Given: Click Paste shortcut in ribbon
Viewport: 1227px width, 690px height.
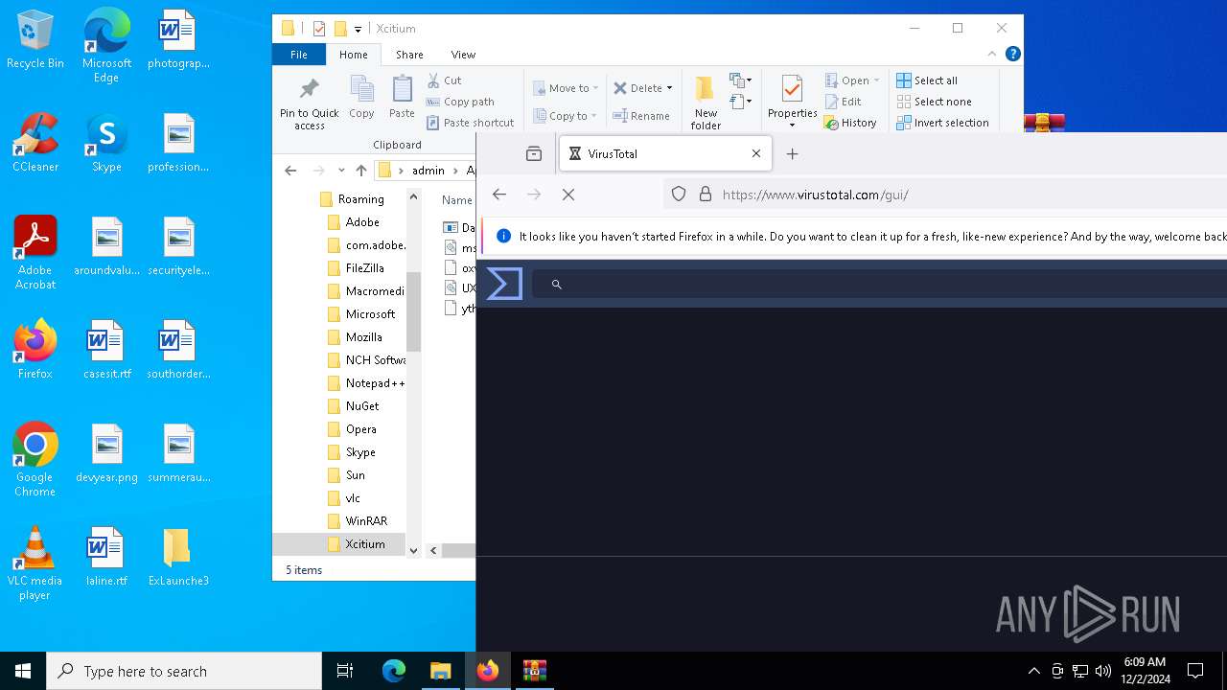Looking at the screenshot, I should tap(471, 123).
